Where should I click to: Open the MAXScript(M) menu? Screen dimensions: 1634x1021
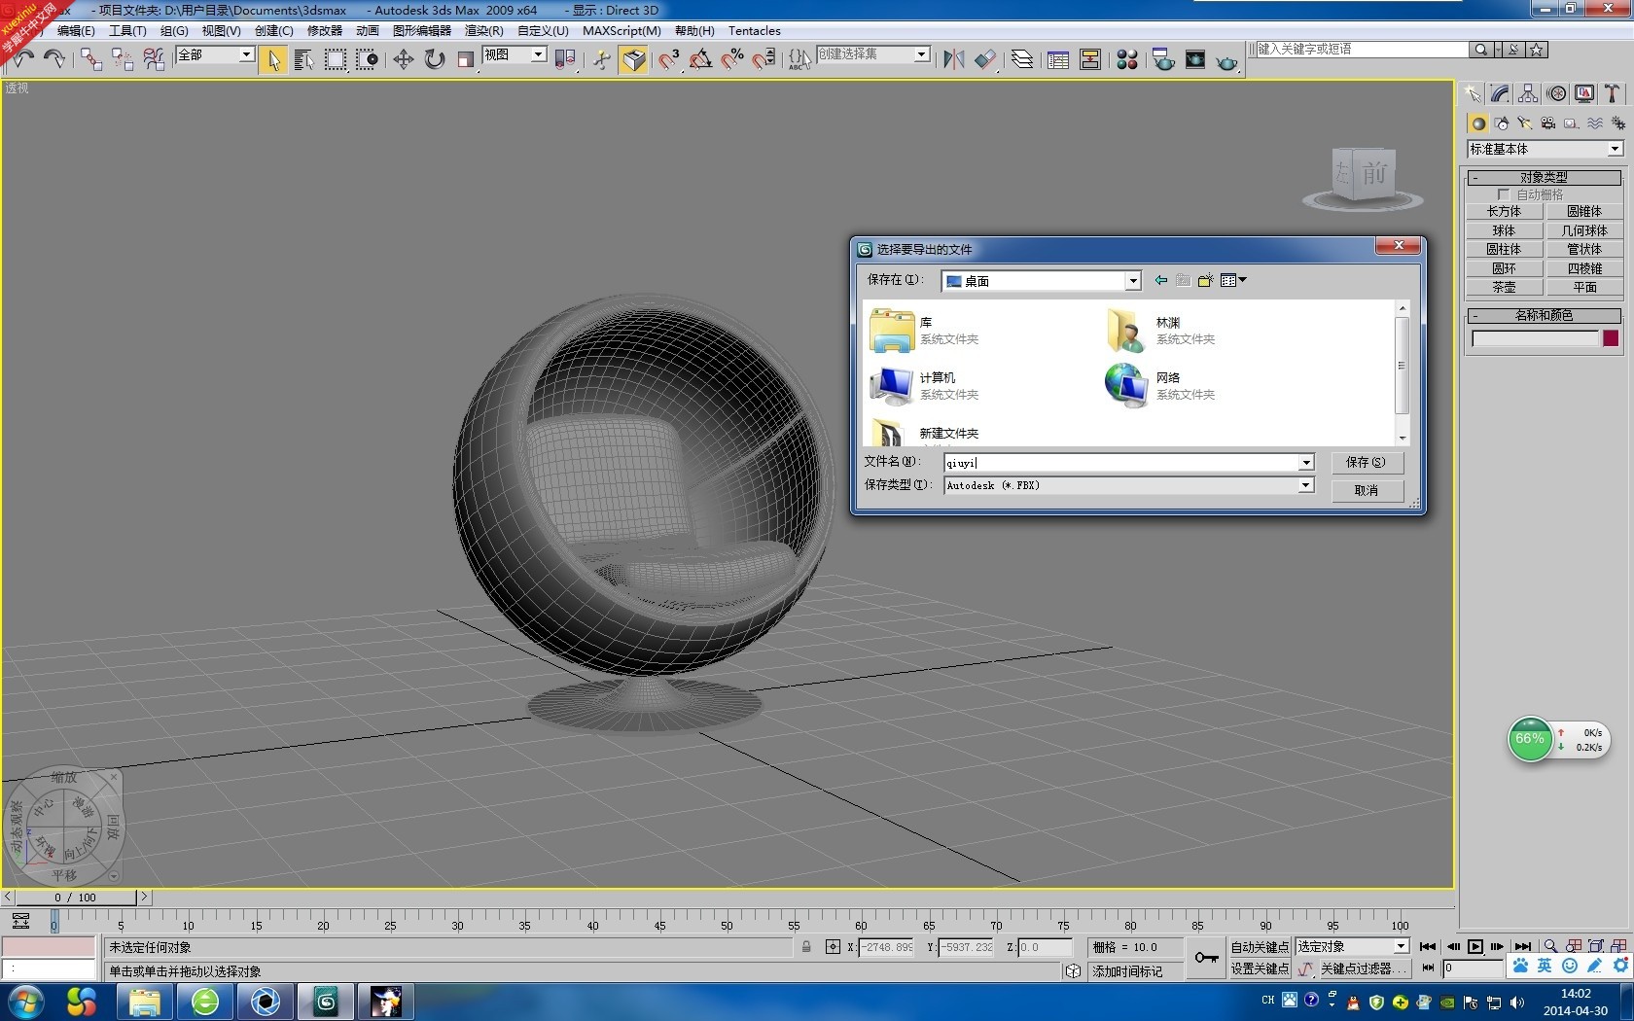coord(622,31)
